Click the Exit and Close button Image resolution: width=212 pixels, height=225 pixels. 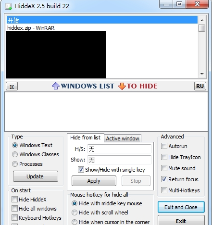[x=181, y=207]
